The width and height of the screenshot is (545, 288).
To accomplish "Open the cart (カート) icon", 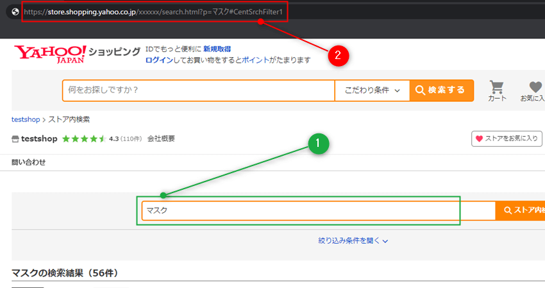I will click(x=496, y=90).
